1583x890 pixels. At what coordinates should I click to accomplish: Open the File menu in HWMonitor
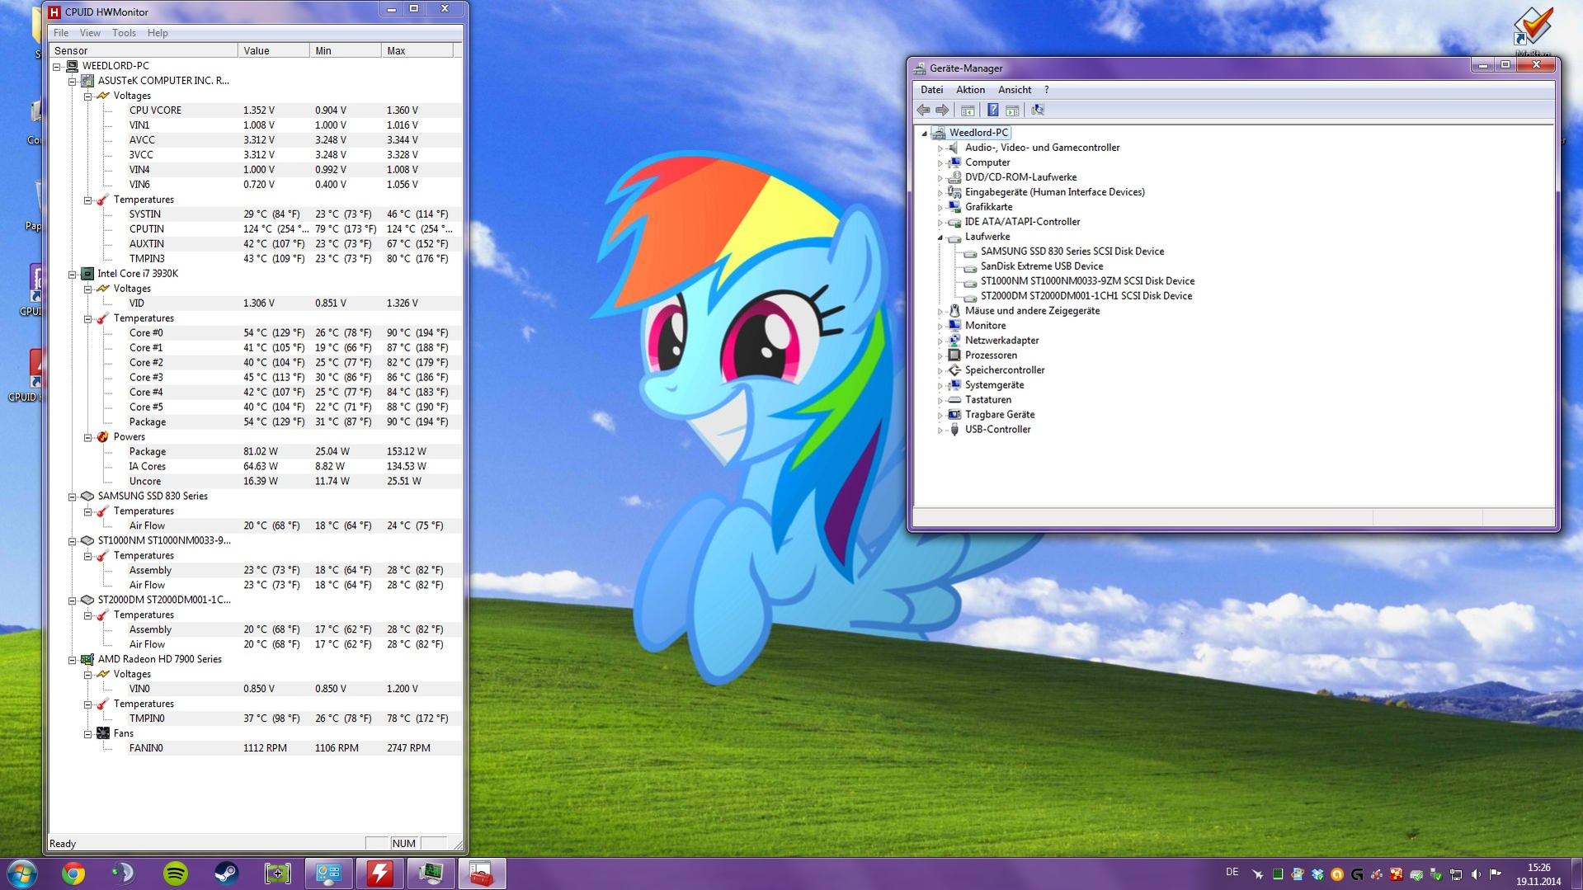(61, 33)
